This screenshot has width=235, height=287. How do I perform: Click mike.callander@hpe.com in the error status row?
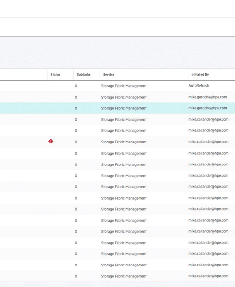pos(209,142)
